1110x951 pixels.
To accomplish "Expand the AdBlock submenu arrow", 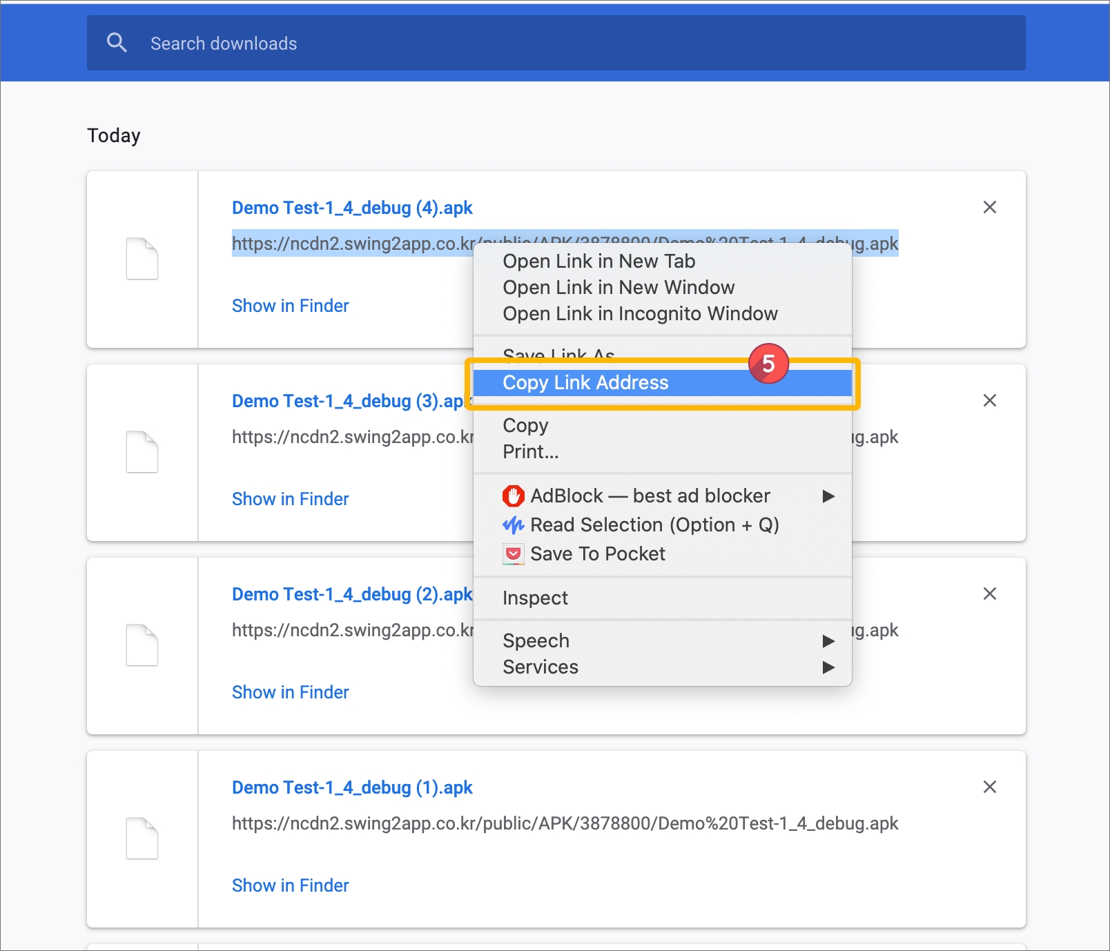I will [x=828, y=496].
